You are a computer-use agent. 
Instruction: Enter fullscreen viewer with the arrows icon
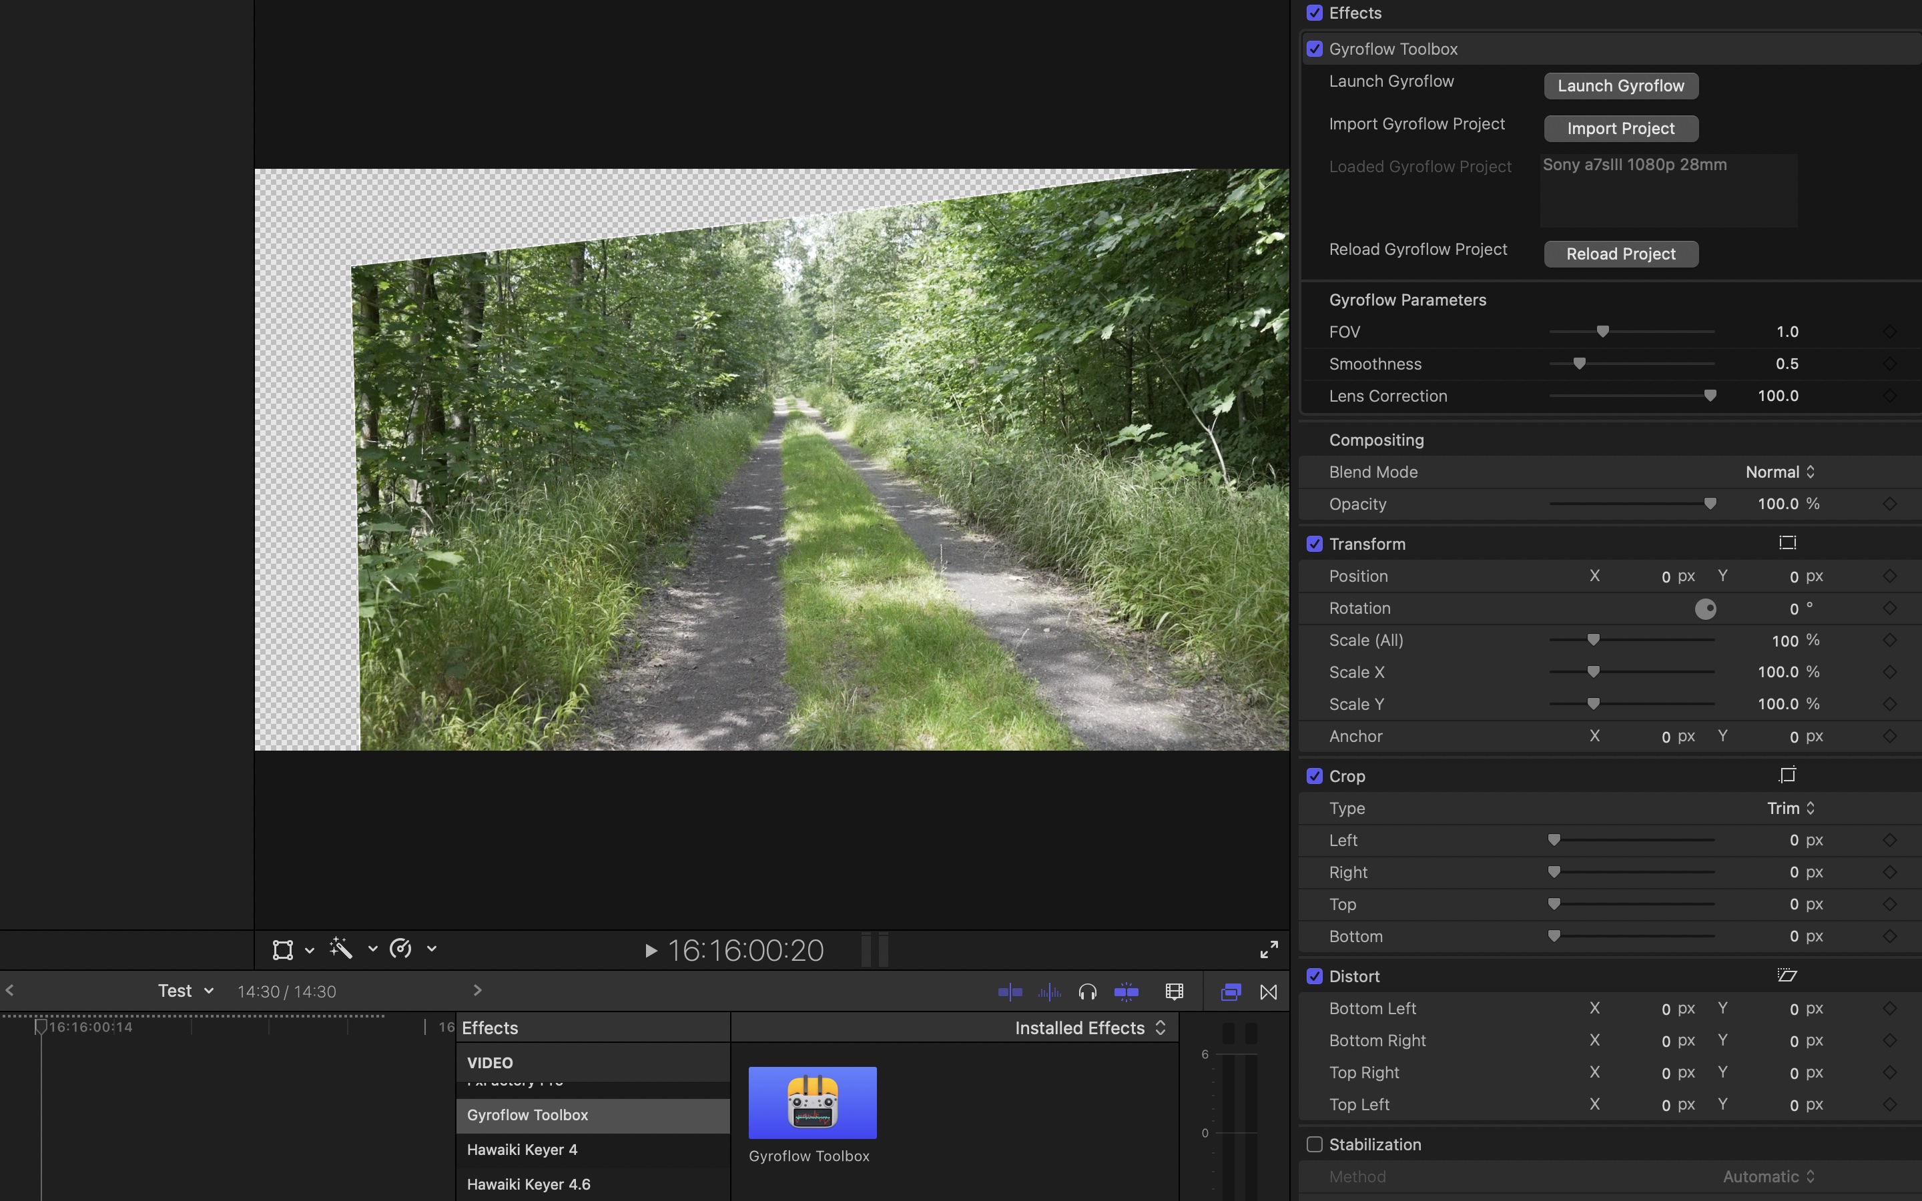[x=1269, y=949]
